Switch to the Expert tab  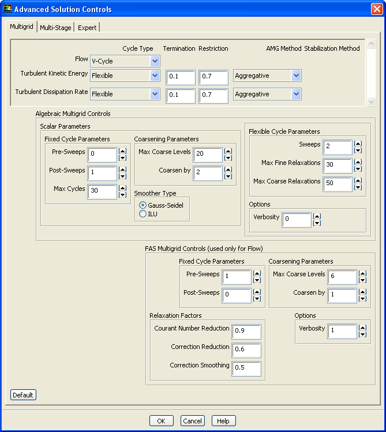click(x=87, y=28)
